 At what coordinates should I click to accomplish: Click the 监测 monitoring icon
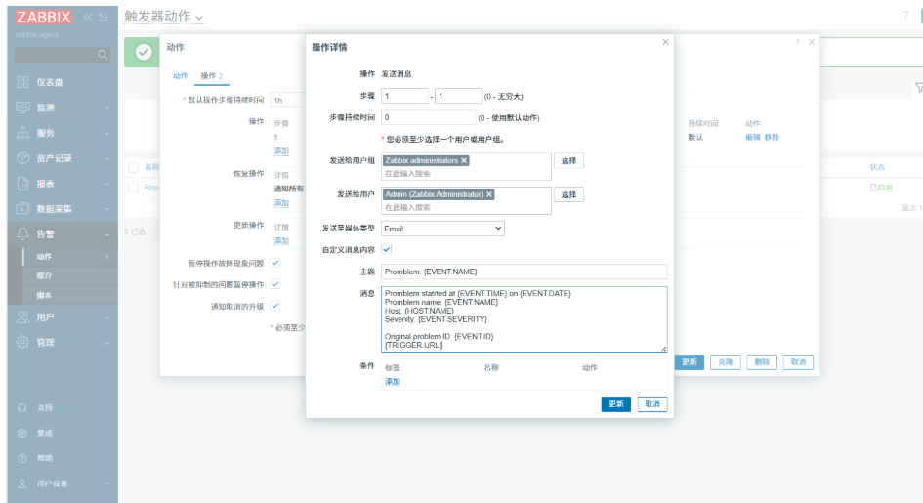[22, 107]
